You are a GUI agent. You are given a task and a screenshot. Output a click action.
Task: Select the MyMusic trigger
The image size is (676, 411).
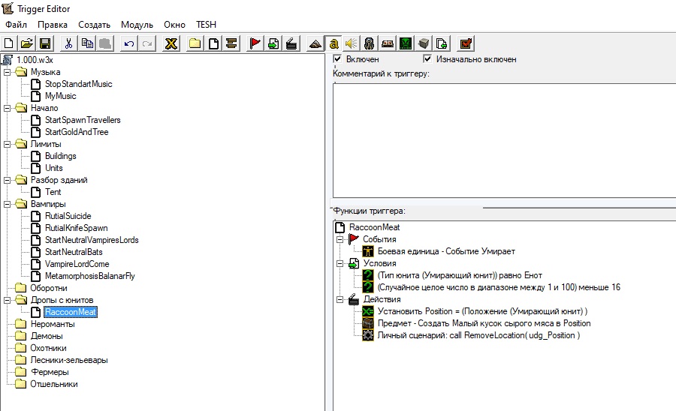click(x=60, y=96)
